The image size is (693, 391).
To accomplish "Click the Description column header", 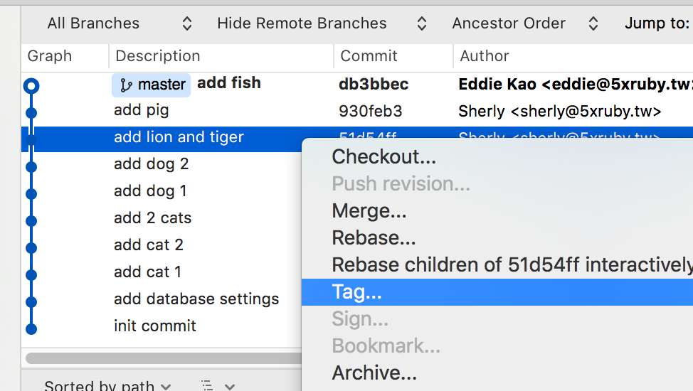I will (158, 56).
